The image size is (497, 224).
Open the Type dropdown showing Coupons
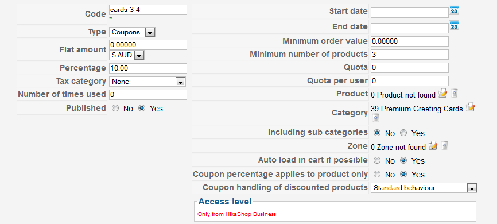pos(132,32)
